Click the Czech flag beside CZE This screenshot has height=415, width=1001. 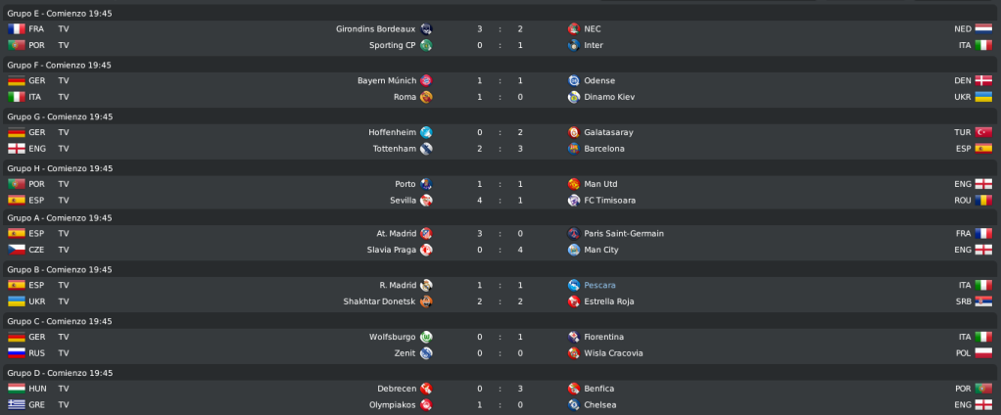point(16,250)
